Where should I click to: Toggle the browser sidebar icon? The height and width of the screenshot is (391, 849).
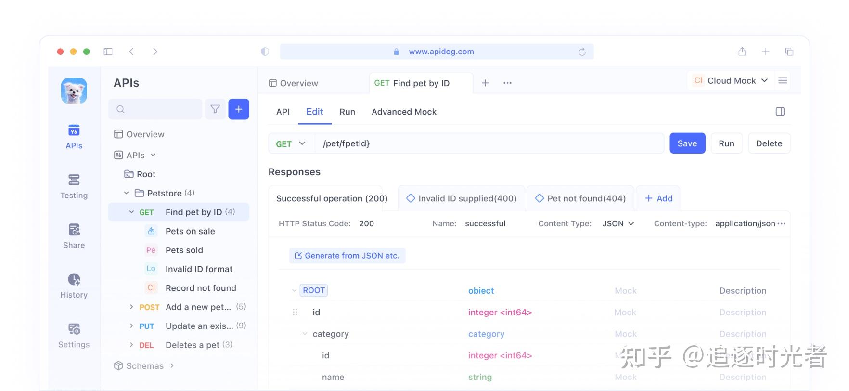108,52
